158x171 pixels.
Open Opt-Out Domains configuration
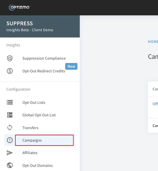tap(38, 166)
